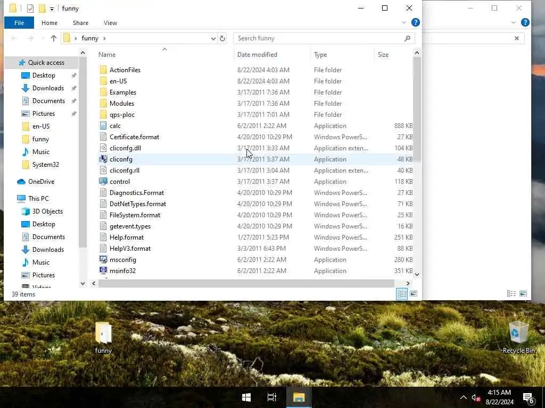Click the background window's search clear X

coord(516,38)
